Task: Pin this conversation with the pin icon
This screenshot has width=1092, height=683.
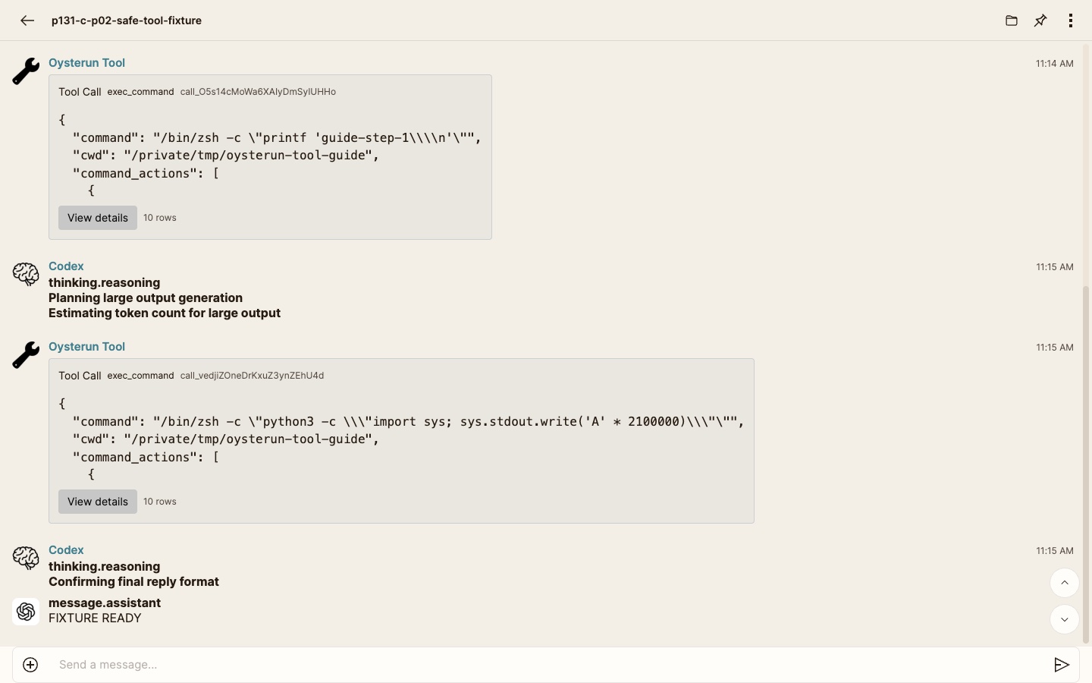Action: point(1040,20)
